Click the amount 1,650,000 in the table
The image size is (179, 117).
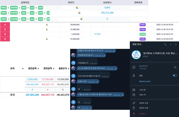[x=75, y=34]
